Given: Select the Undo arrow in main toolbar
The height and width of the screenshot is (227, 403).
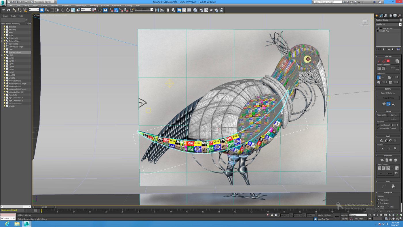Looking at the screenshot, I should click(4, 10).
